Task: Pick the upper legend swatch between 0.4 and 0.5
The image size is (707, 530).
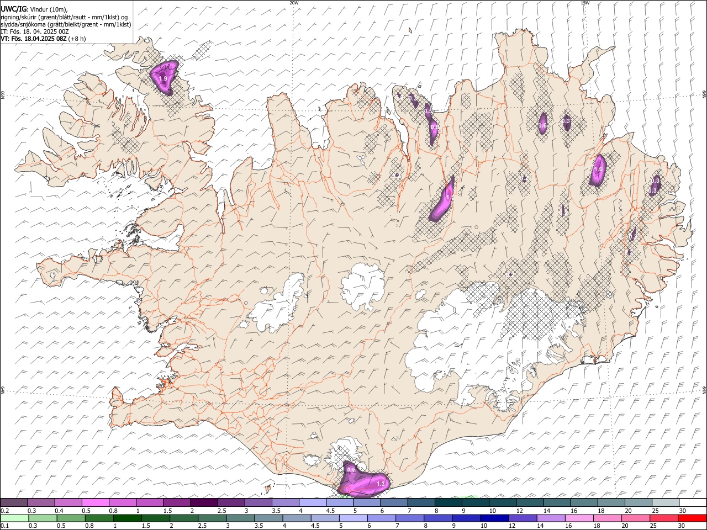Action: (68, 503)
